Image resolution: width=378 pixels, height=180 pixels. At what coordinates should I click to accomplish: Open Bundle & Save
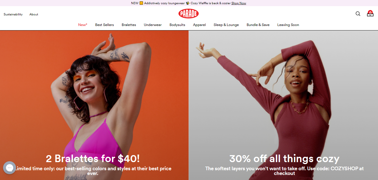pyautogui.click(x=258, y=25)
